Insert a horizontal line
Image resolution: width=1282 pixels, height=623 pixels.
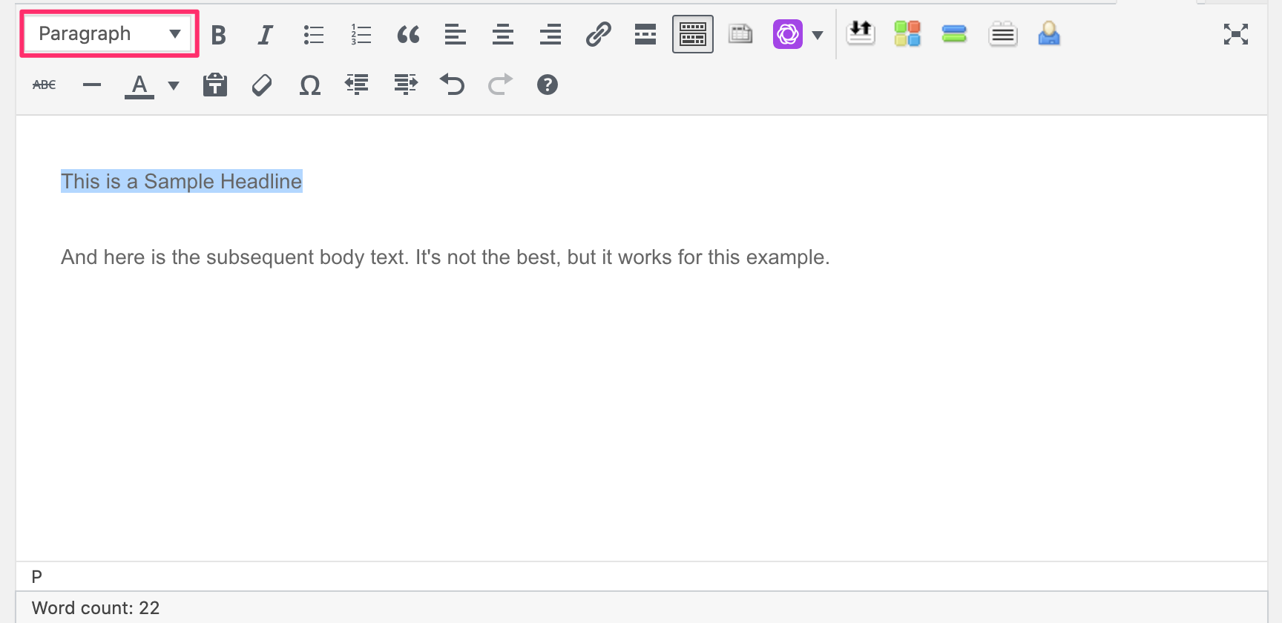coord(92,85)
